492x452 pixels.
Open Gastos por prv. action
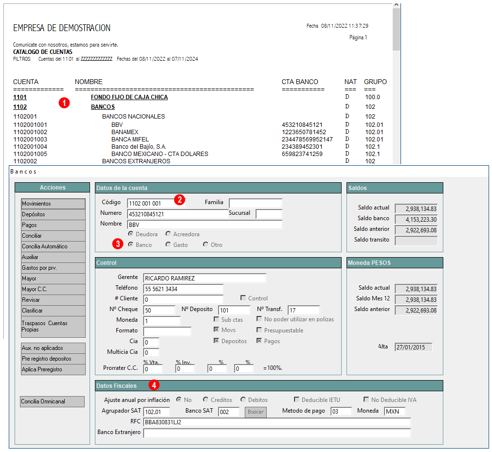click(x=53, y=268)
